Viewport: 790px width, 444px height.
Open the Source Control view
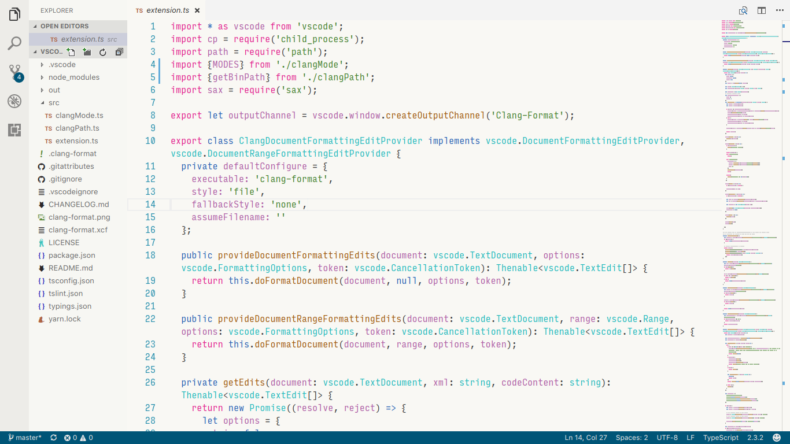(x=14, y=72)
